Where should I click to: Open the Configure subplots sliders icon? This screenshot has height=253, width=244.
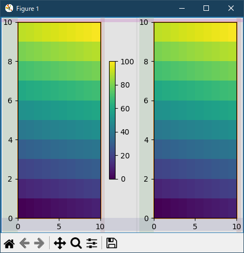coord(92,243)
